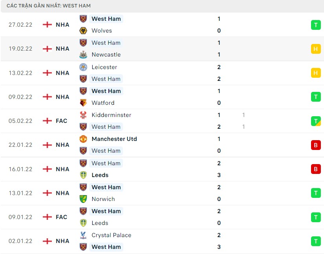Select the green T result badge for the Wolves match
Screen dimensions: 324x254
(x=316, y=25)
